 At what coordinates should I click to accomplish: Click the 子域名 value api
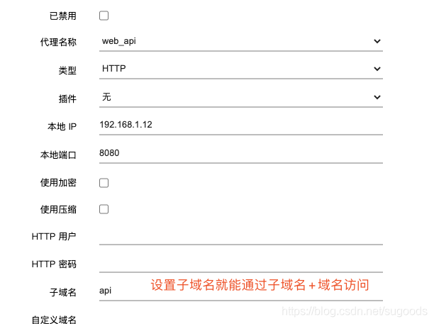(106, 291)
